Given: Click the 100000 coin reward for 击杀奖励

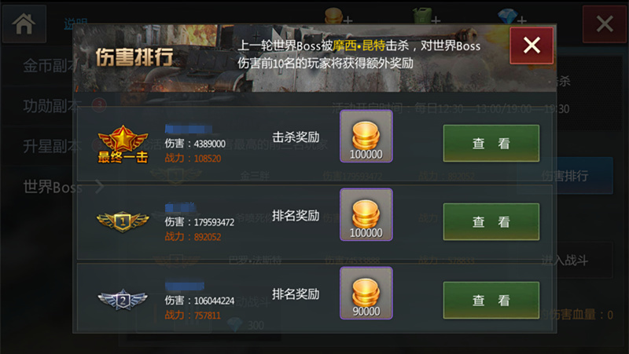Looking at the screenshot, I should coord(366,136).
